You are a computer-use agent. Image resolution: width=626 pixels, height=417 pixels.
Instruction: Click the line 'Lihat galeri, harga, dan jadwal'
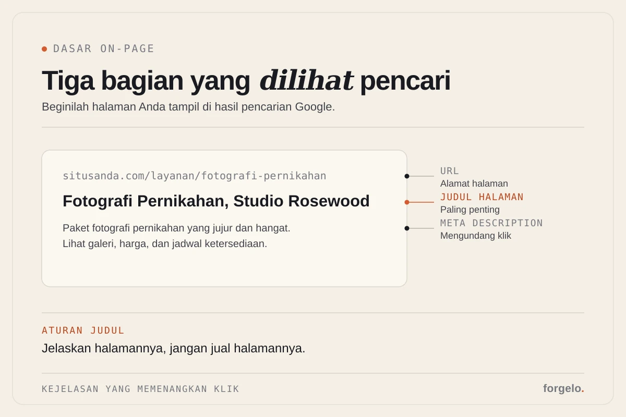(165, 243)
